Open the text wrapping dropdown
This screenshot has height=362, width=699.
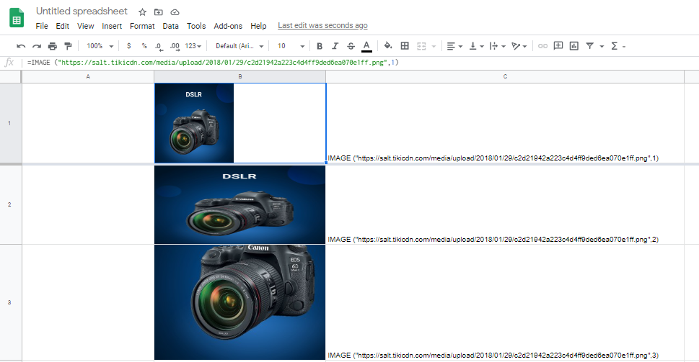[x=497, y=46]
